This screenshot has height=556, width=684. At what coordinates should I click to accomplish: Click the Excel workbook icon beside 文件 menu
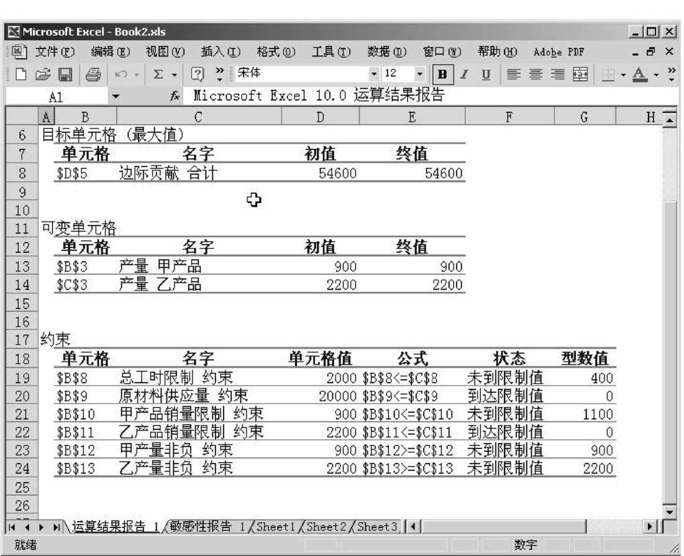click(x=18, y=52)
